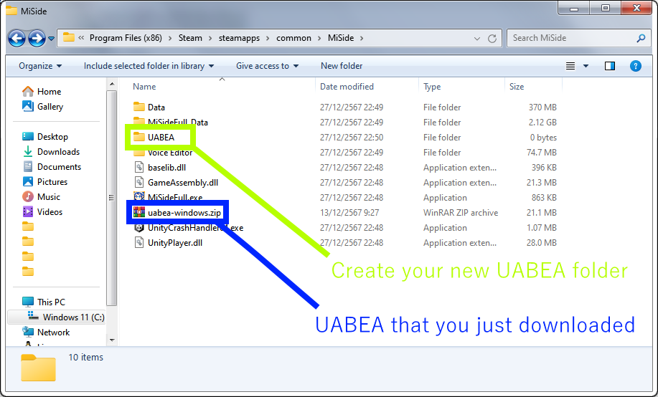658x397 pixels.
Task: Open recent locations dropdown arrow
Action: 51,39
